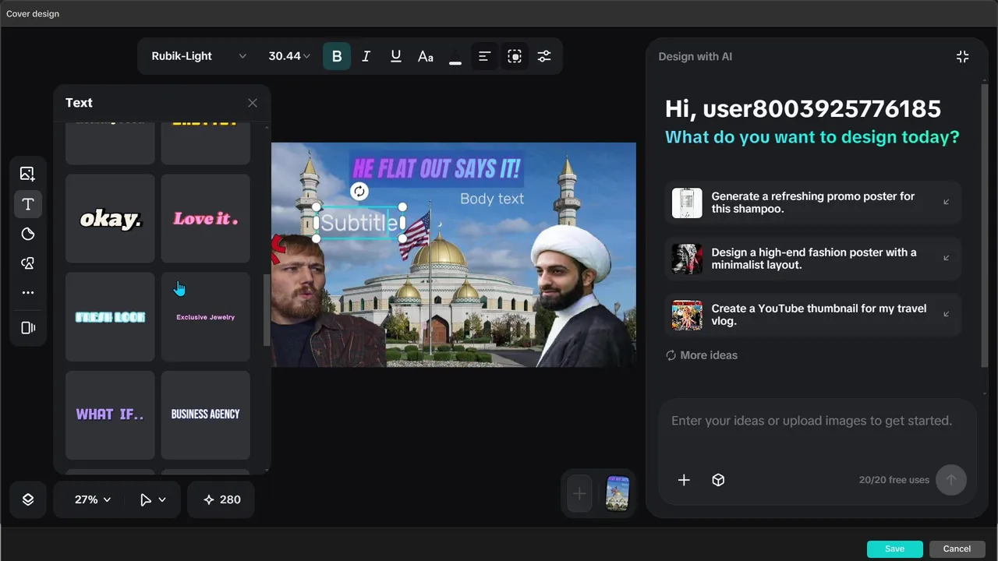The height and width of the screenshot is (561, 998).
Task: Open the pointer tool dropdown
Action: [153, 499]
